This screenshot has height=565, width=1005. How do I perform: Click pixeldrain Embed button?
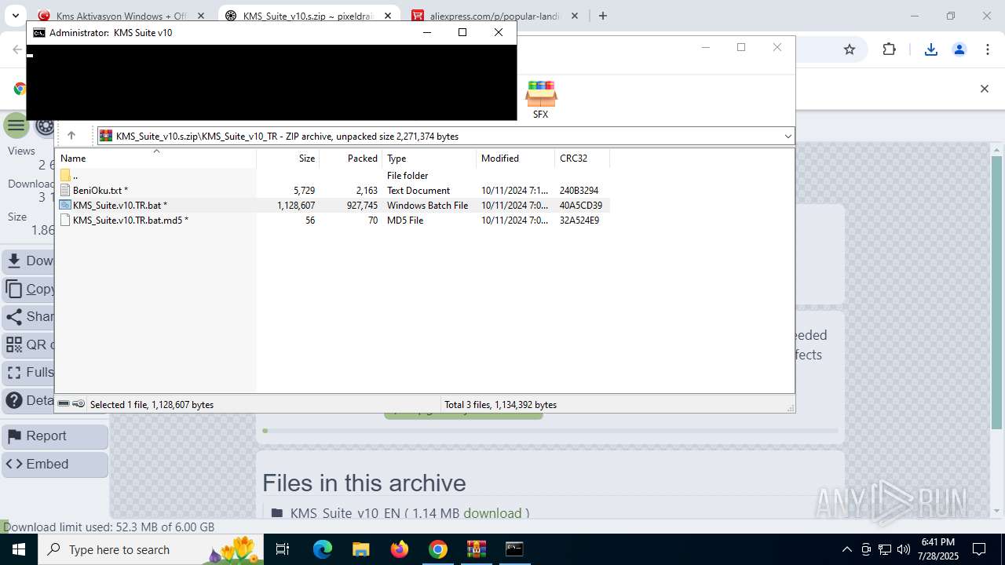55,464
